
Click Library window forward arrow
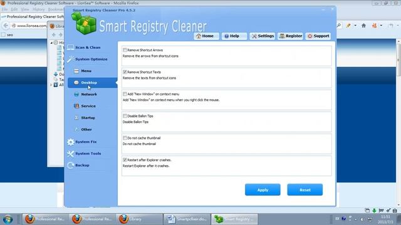tap(60, 34)
